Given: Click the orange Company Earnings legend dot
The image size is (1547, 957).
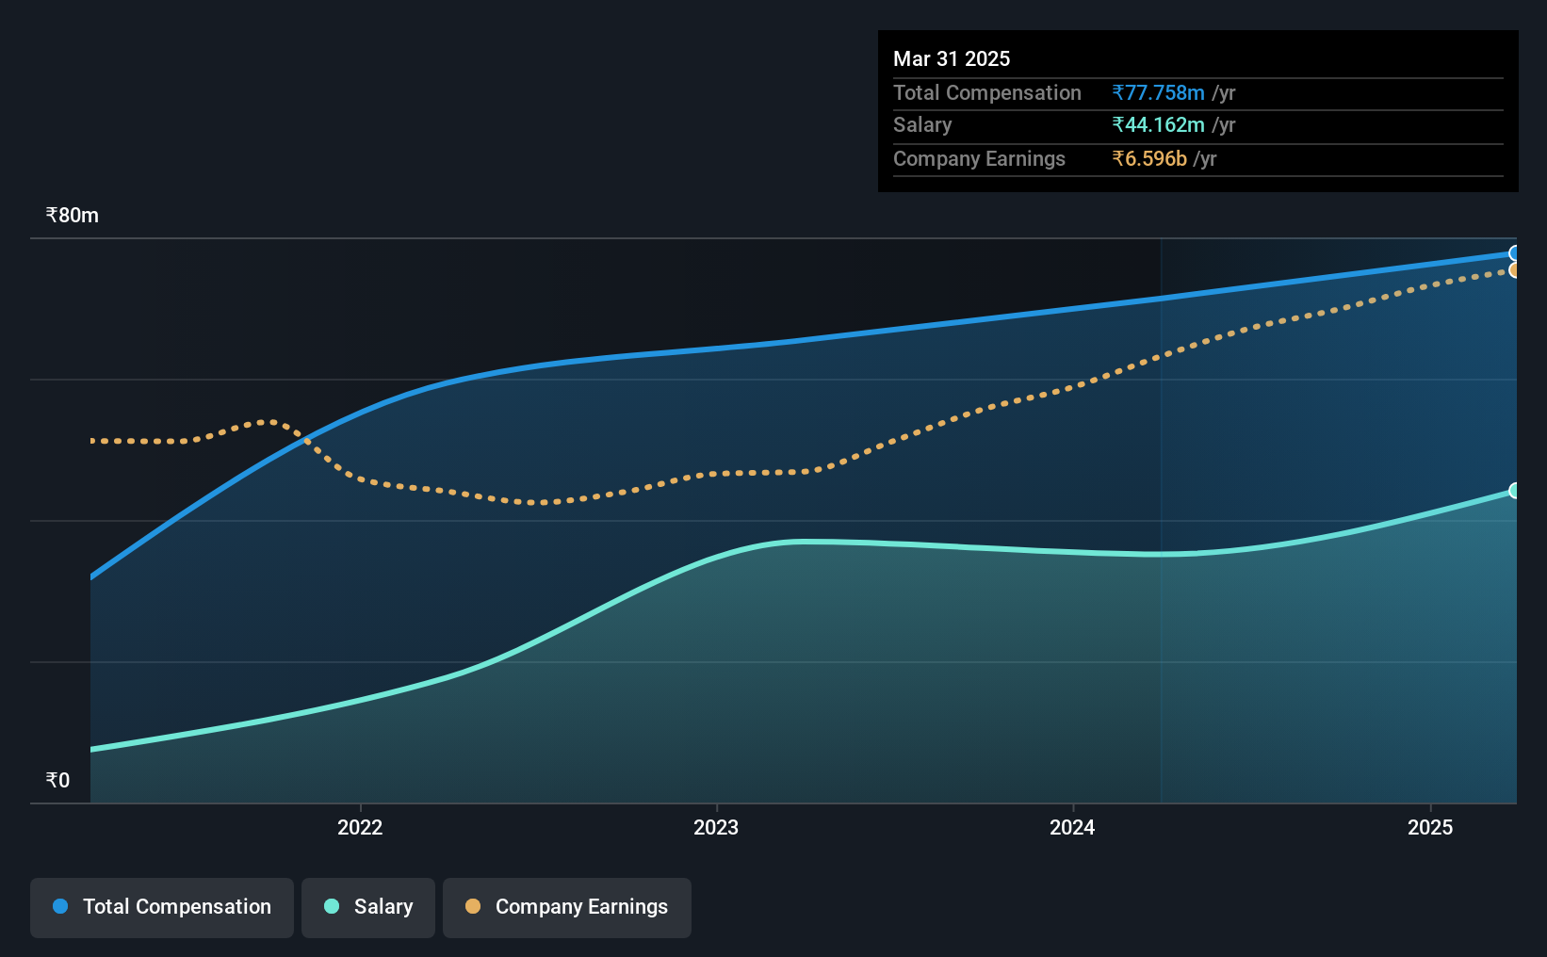Looking at the screenshot, I should (x=473, y=906).
